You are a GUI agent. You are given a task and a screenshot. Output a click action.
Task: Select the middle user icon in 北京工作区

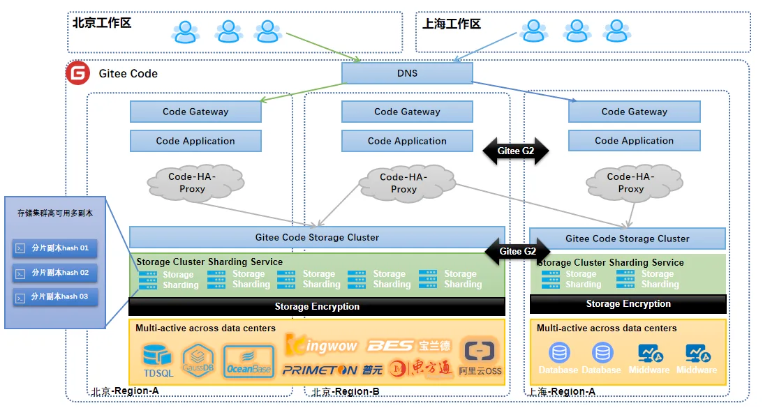[x=229, y=31]
